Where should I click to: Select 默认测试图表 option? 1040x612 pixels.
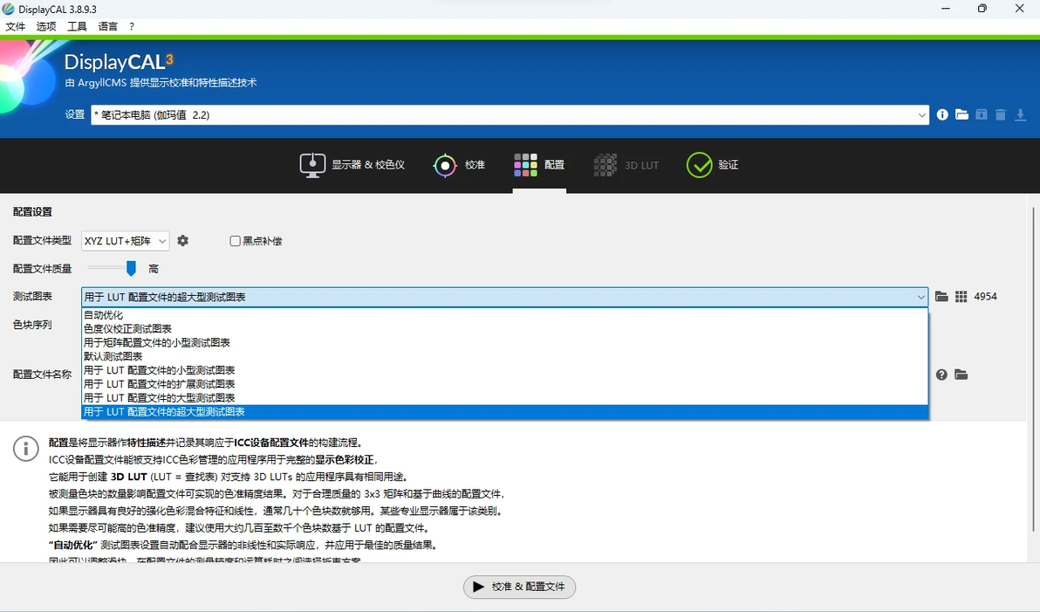pos(504,357)
